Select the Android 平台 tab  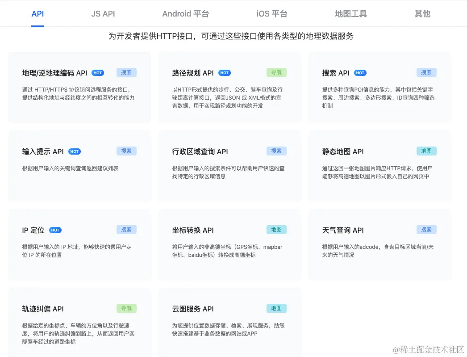(x=186, y=14)
